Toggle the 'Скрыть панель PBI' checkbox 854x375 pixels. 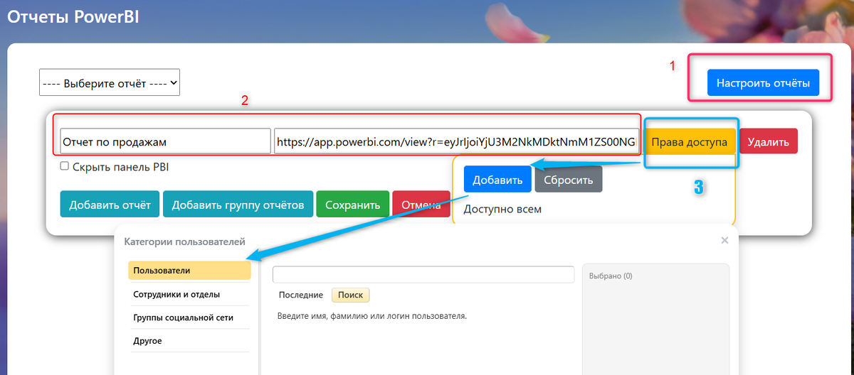(x=65, y=166)
